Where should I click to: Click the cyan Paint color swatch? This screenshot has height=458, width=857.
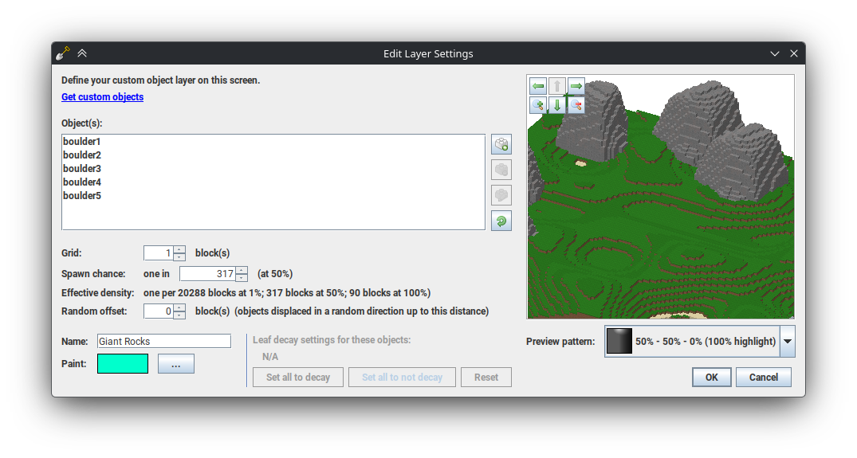tap(123, 364)
